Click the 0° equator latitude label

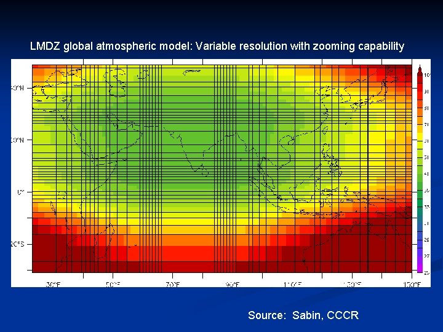[x=21, y=192]
